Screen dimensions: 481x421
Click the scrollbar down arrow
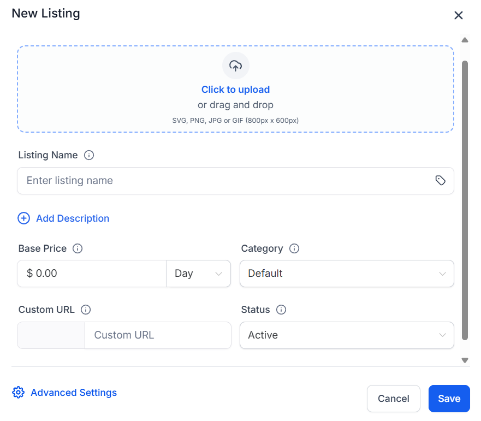(465, 360)
